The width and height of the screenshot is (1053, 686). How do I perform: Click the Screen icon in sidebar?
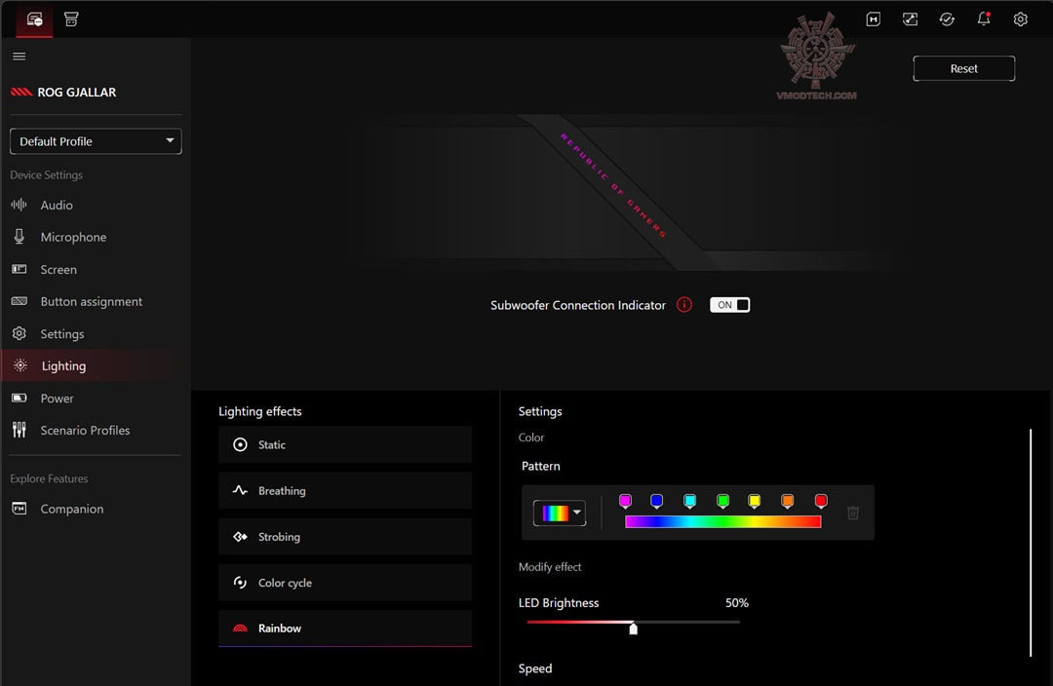[19, 269]
